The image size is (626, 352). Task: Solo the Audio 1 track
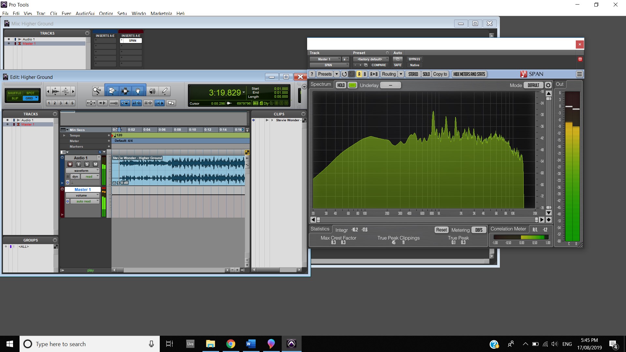[87, 164]
